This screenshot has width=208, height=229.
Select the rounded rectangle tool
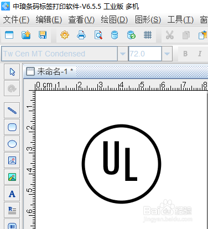12,127
